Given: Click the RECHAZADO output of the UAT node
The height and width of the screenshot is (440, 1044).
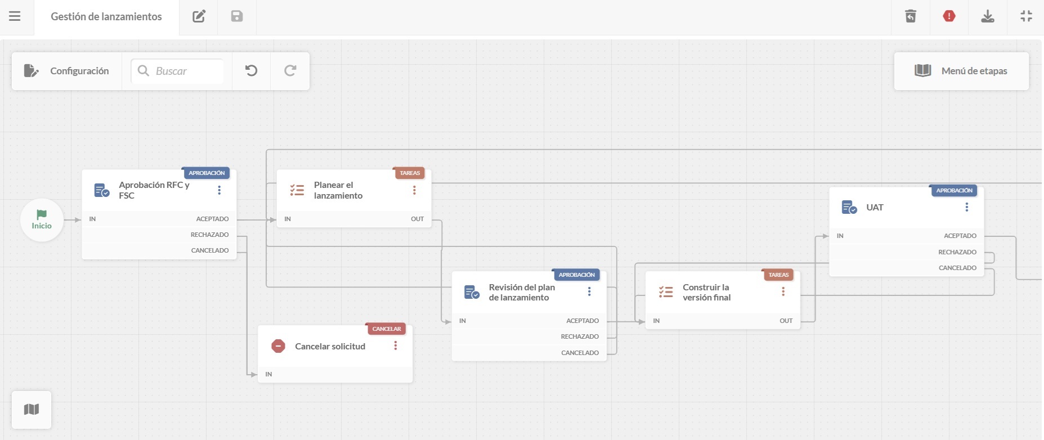Looking at the screenshot, I should coord(957,252).
